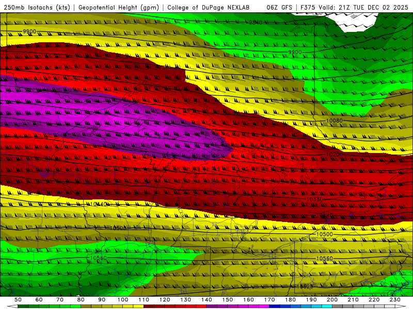The image size is (413, 309).
Task: Click the 160 value on the color scale
Action: point(248,300)
